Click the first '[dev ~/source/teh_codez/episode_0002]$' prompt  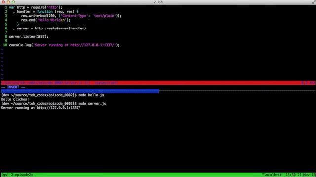tap(39, 95)
